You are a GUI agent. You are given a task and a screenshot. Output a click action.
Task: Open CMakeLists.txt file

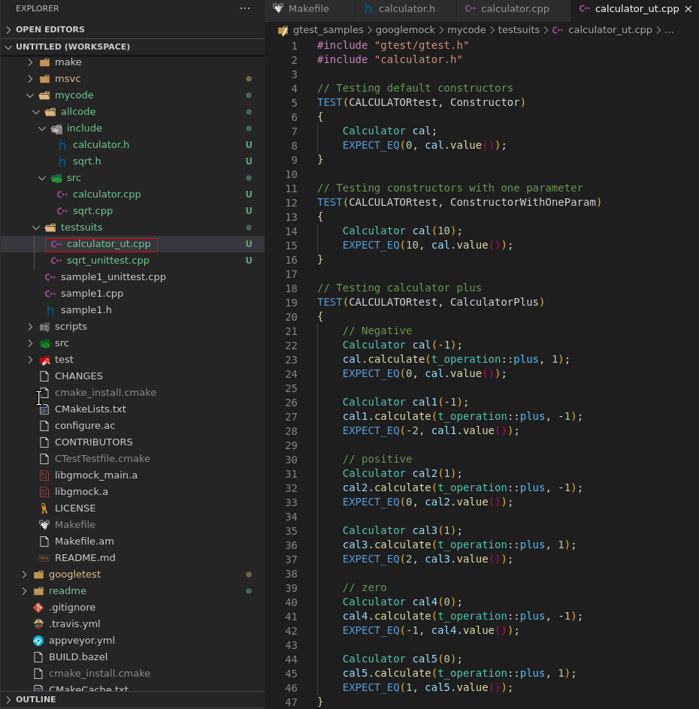coord(90,409)
